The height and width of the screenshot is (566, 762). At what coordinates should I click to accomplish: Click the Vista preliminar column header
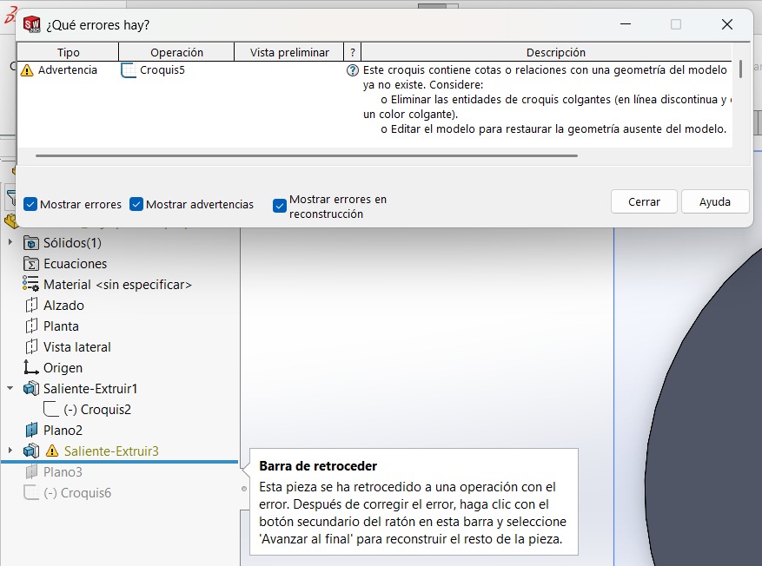point(289,52)
